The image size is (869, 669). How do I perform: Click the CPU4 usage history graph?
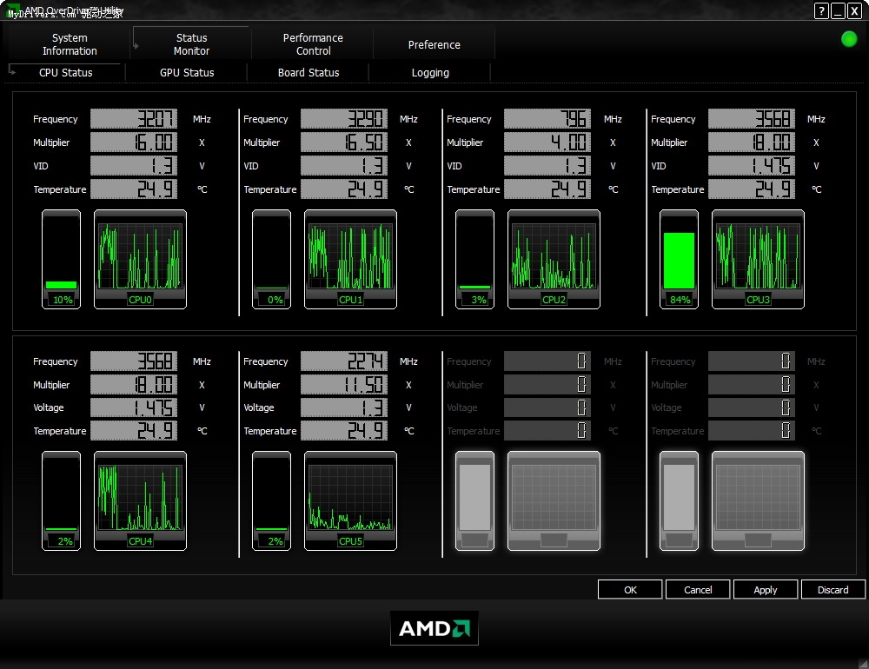point(140,500)
